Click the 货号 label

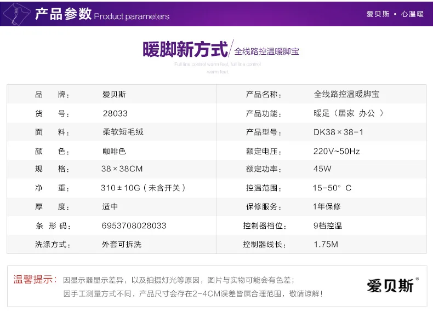point(52,113)
